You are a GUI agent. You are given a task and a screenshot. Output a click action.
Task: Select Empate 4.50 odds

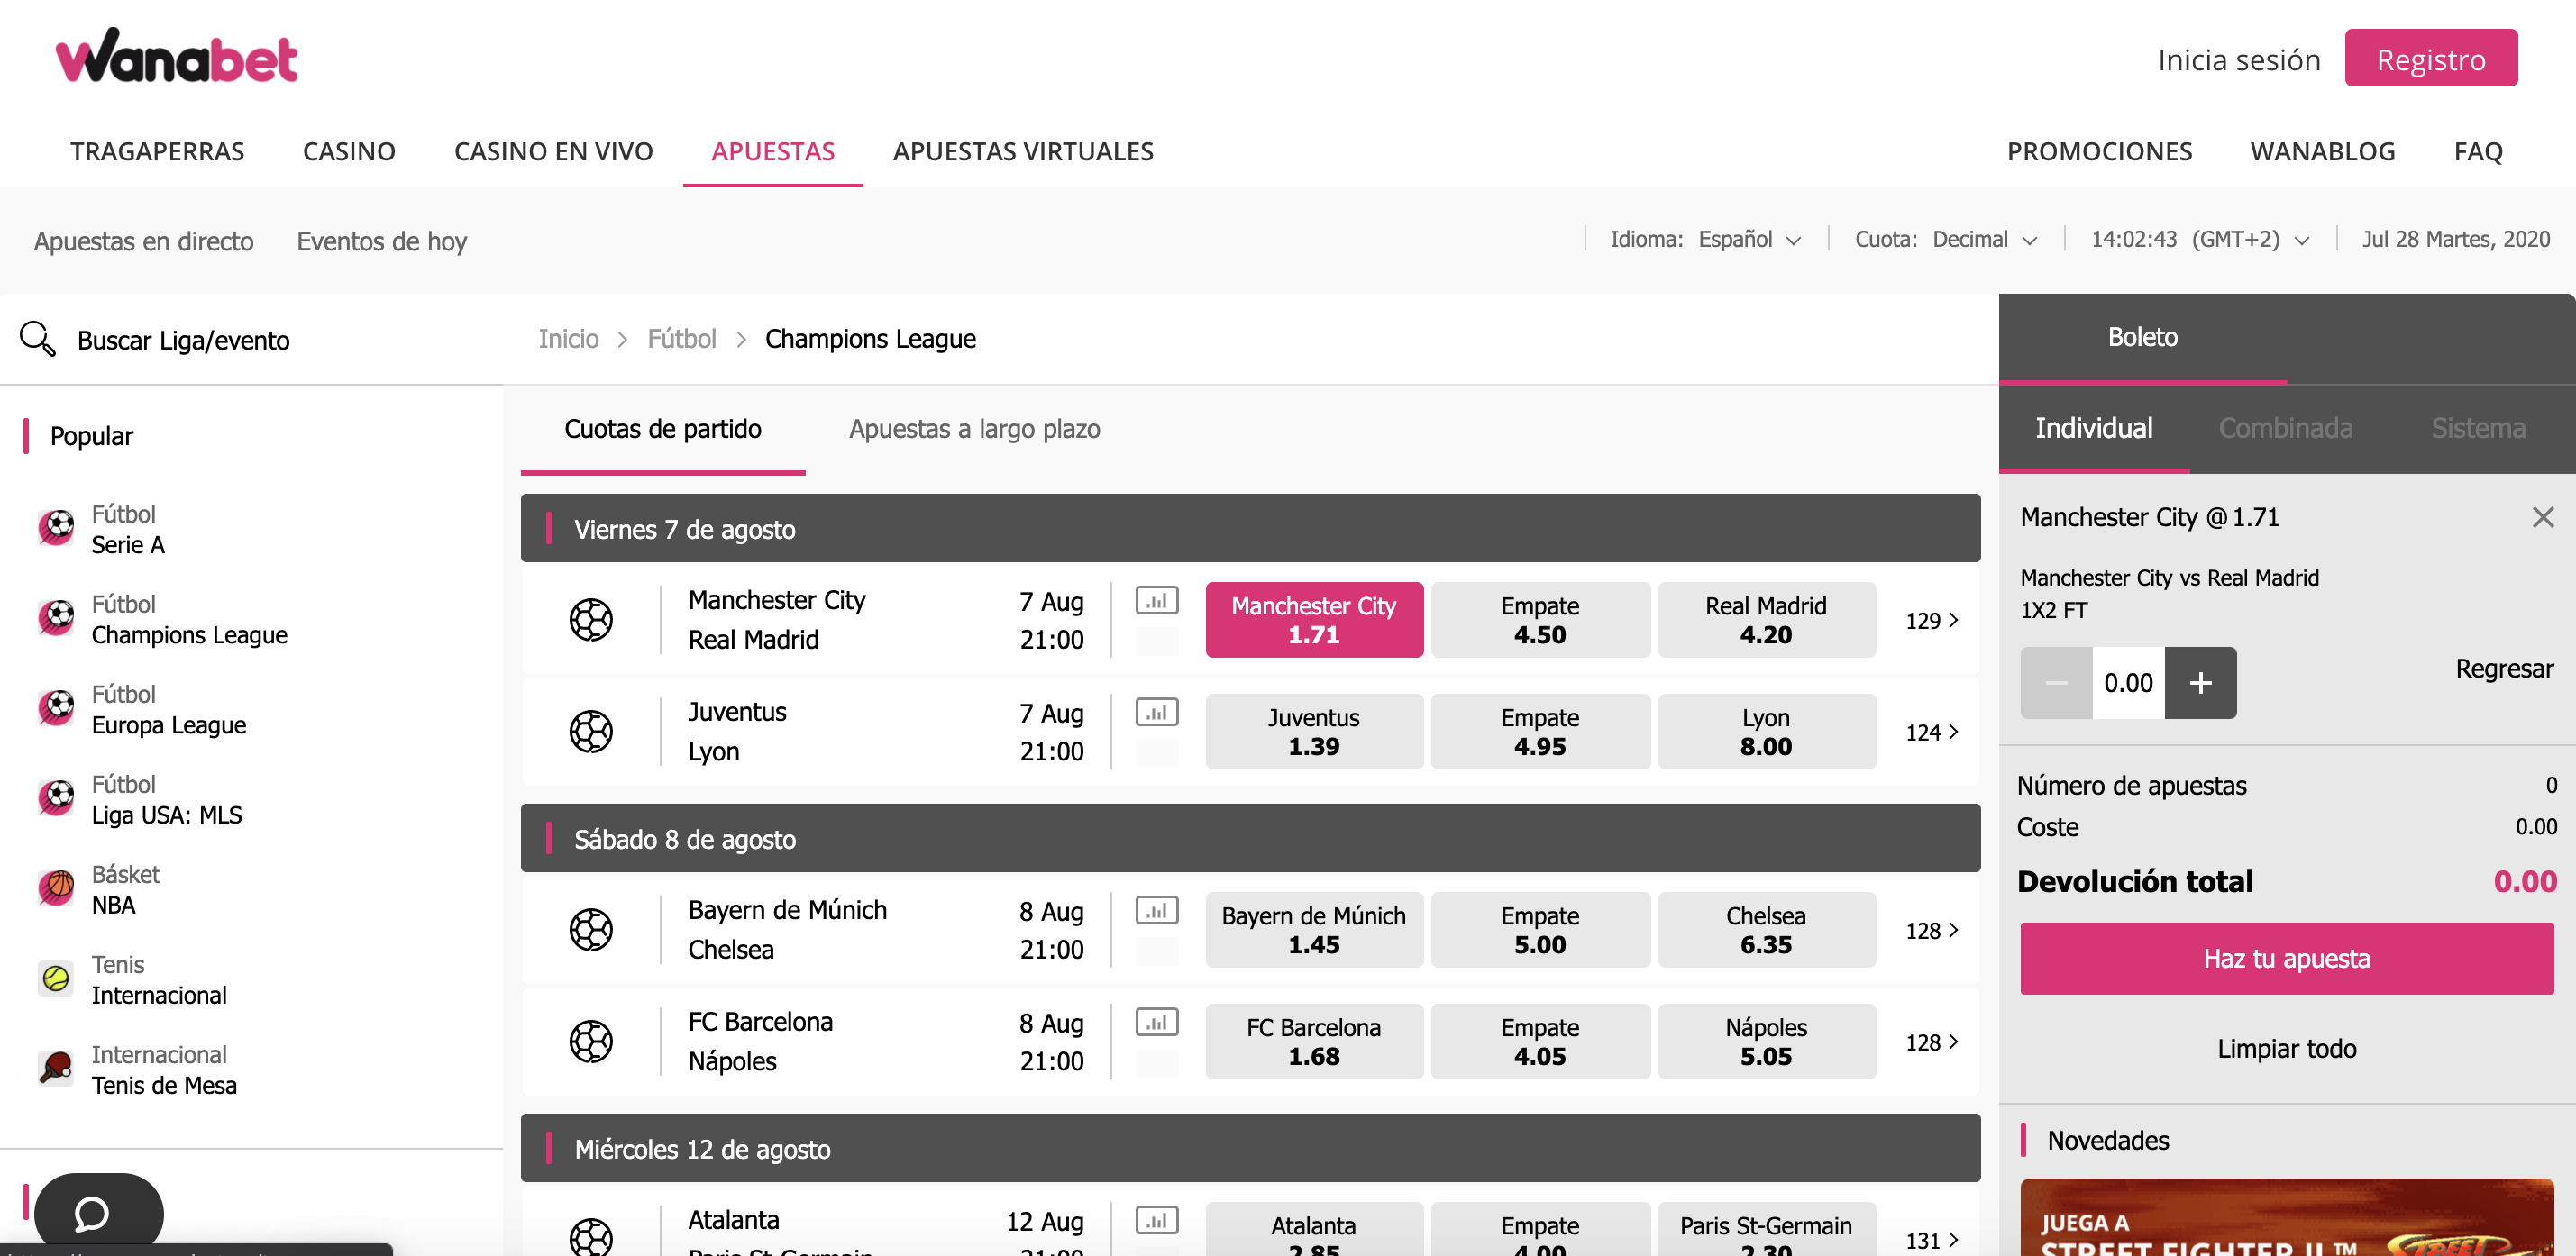click(x=1540, y=620)
